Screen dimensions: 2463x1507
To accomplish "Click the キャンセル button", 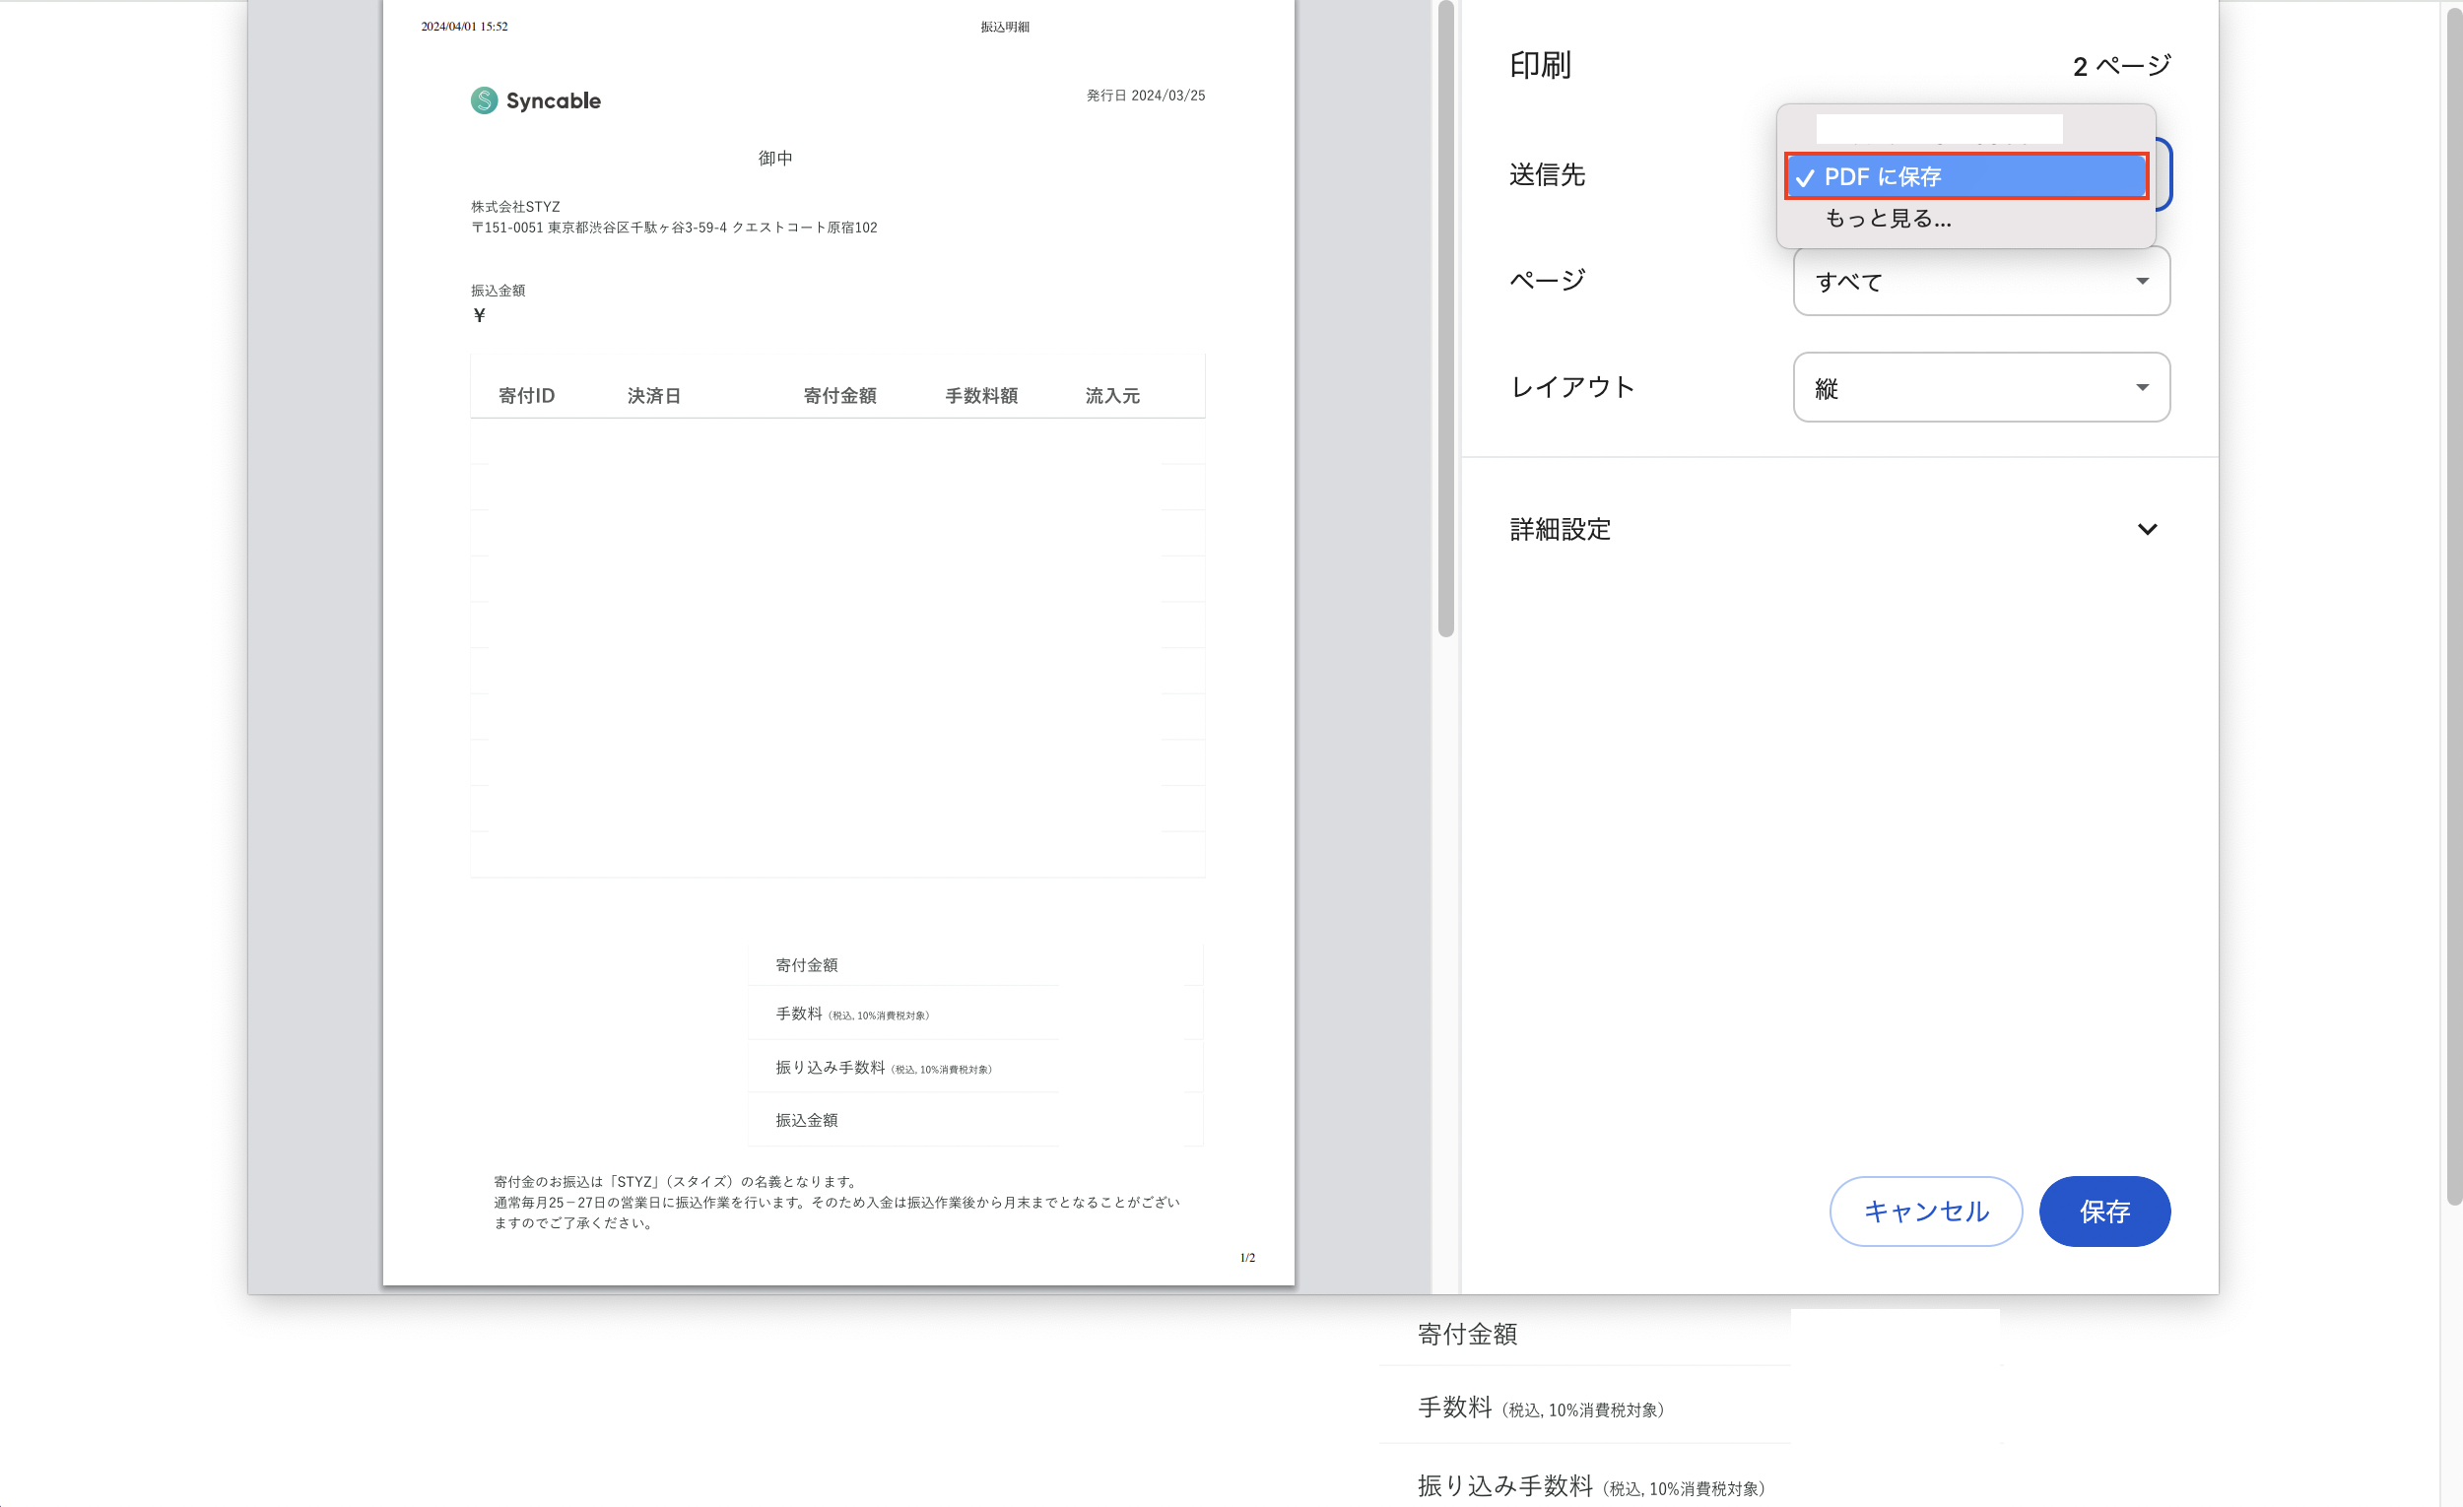I will (1925, 1212).
